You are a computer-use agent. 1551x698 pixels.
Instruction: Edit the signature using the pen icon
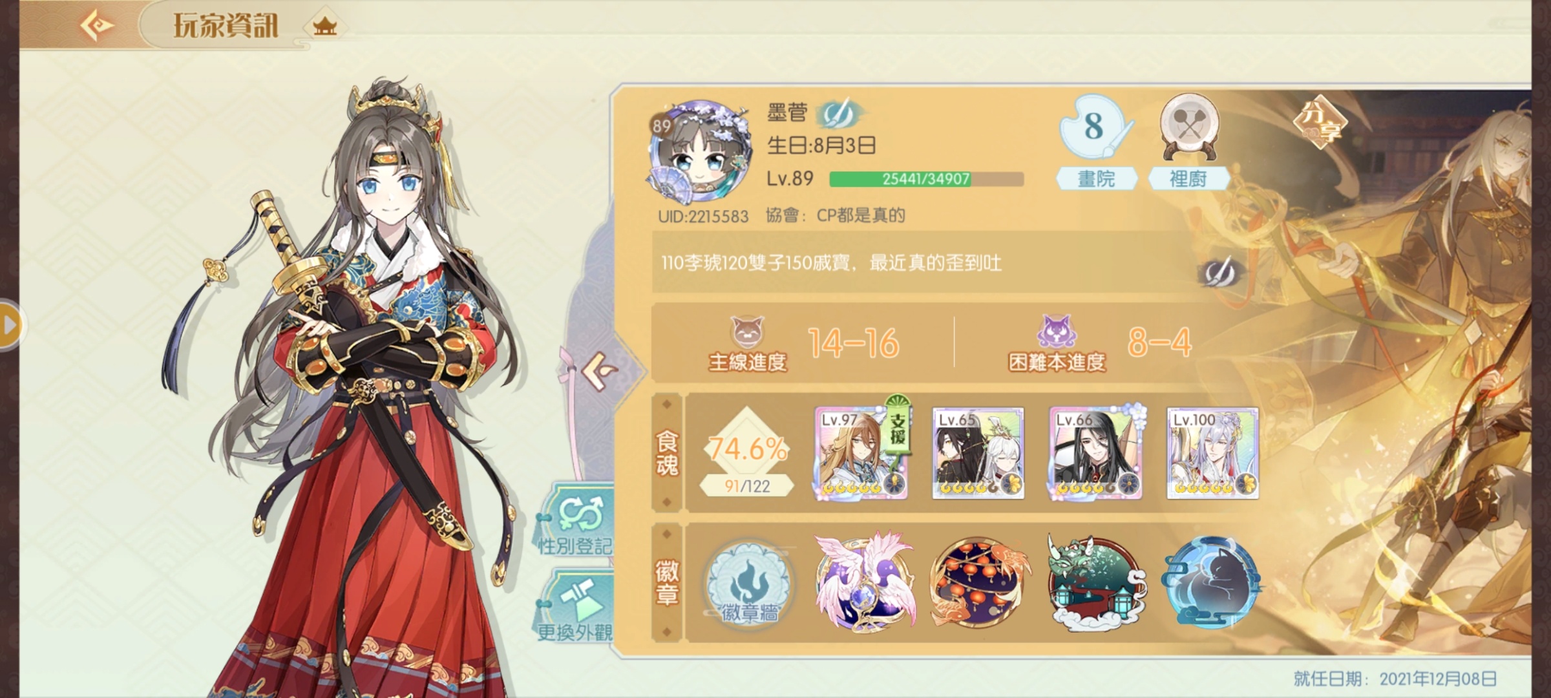pyautogui.click(x=1219, y=271)
